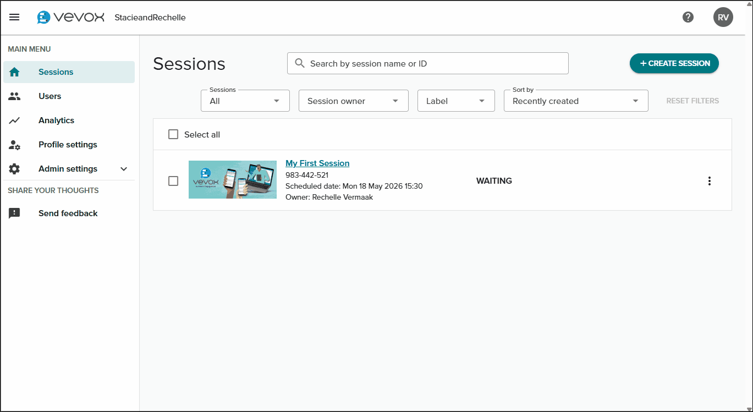Go to Sessions in the main menu

(x=69, y=72)
